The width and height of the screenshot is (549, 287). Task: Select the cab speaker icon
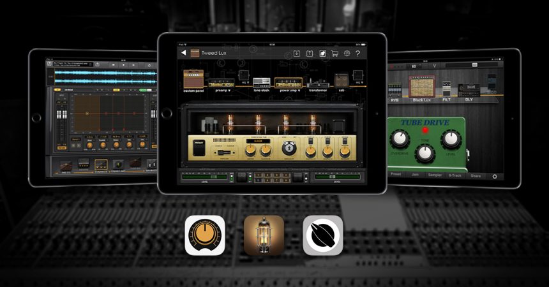(x=342, y=81)
